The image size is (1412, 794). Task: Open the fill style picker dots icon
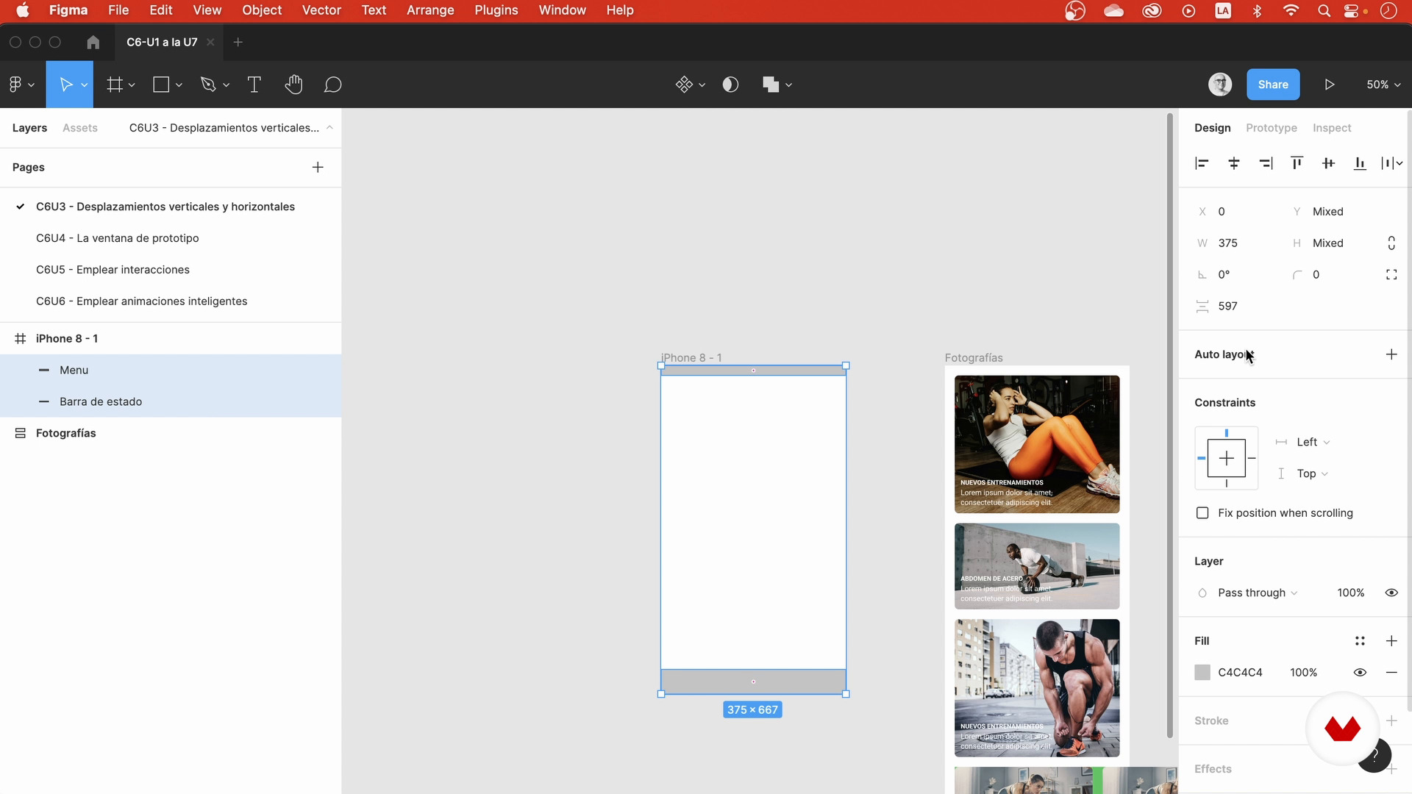click(1360, 641)
